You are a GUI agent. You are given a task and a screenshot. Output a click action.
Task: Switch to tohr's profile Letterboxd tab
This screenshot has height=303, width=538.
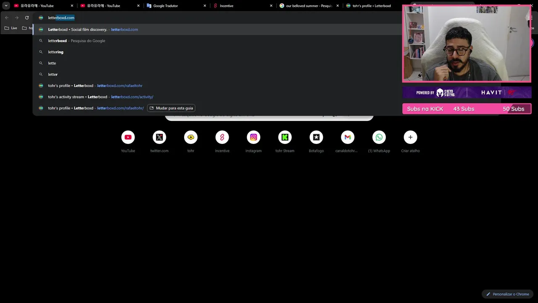[371, 6]
